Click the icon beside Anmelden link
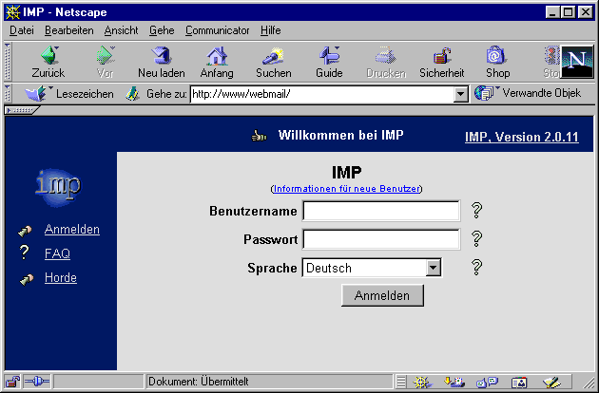 (26, 231)
